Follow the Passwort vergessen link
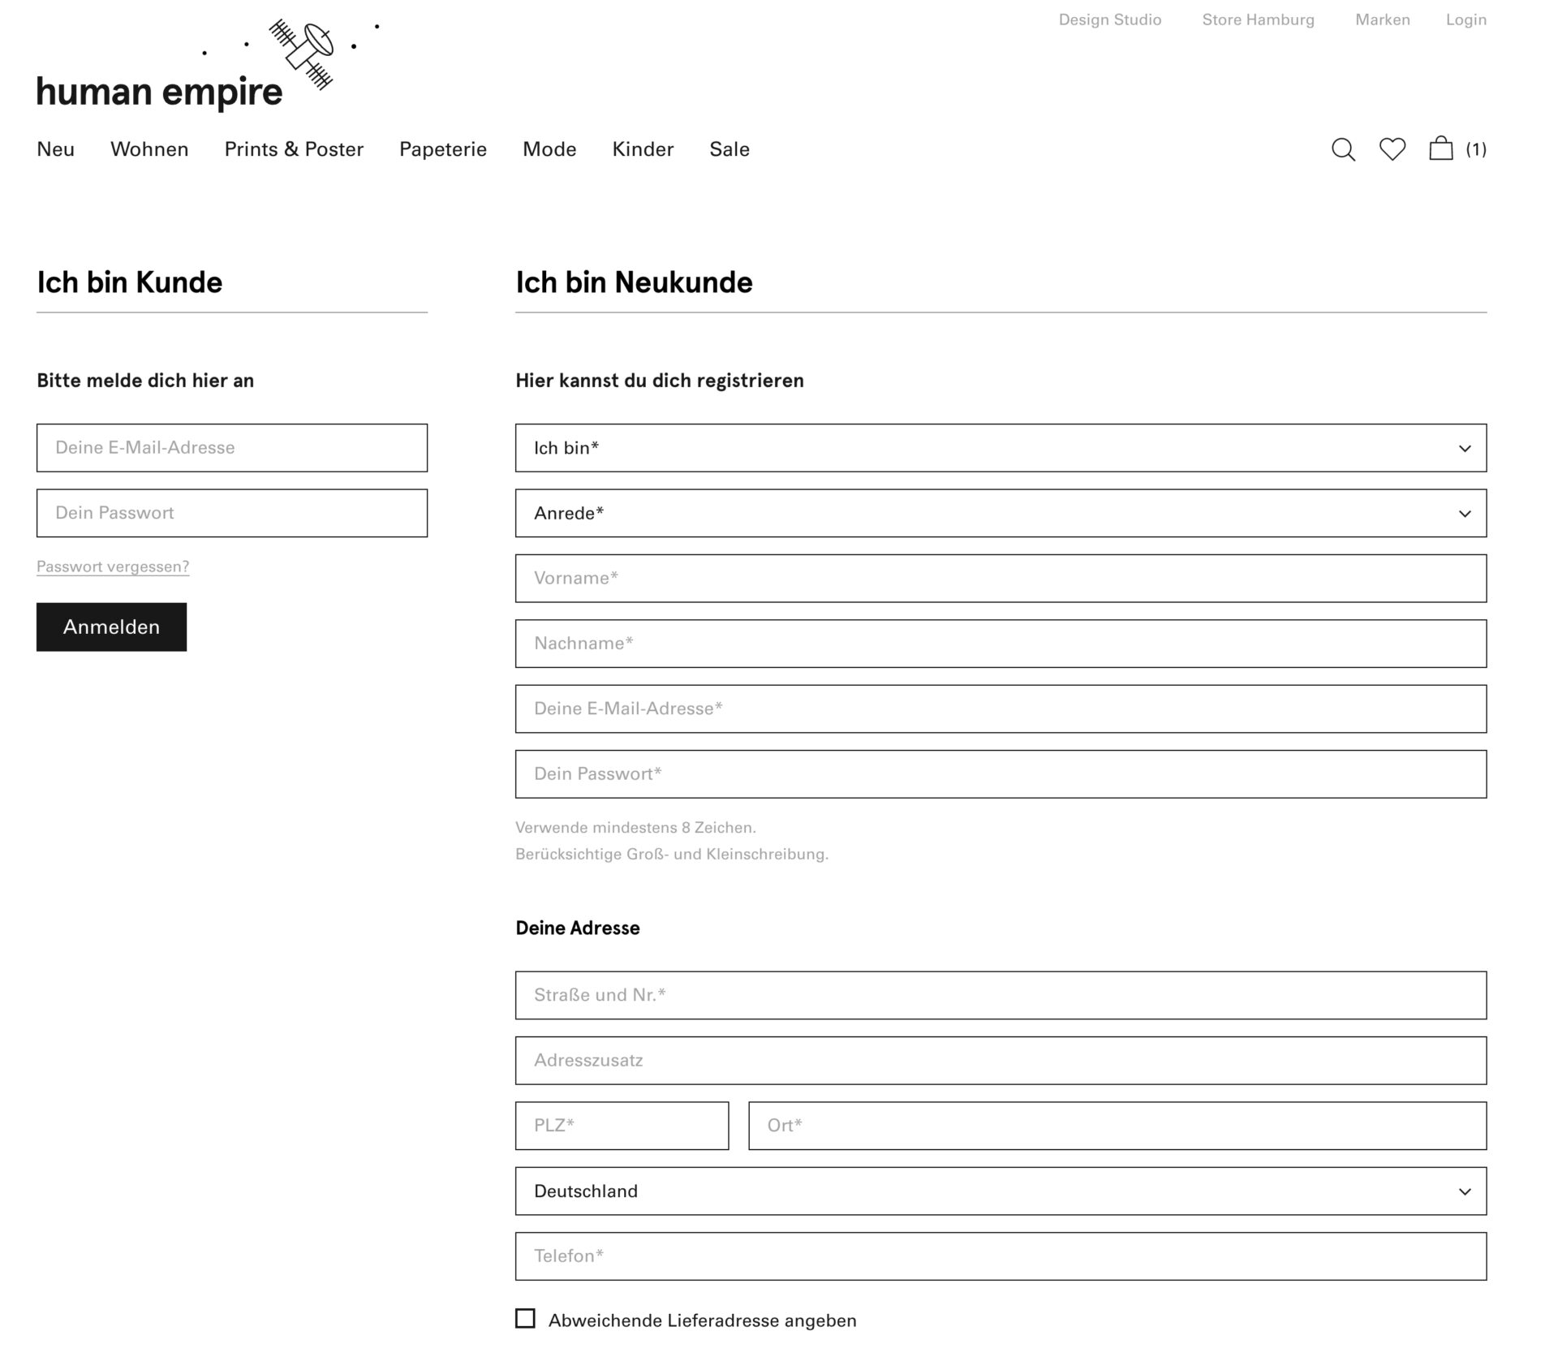 (x=113, y=566)
